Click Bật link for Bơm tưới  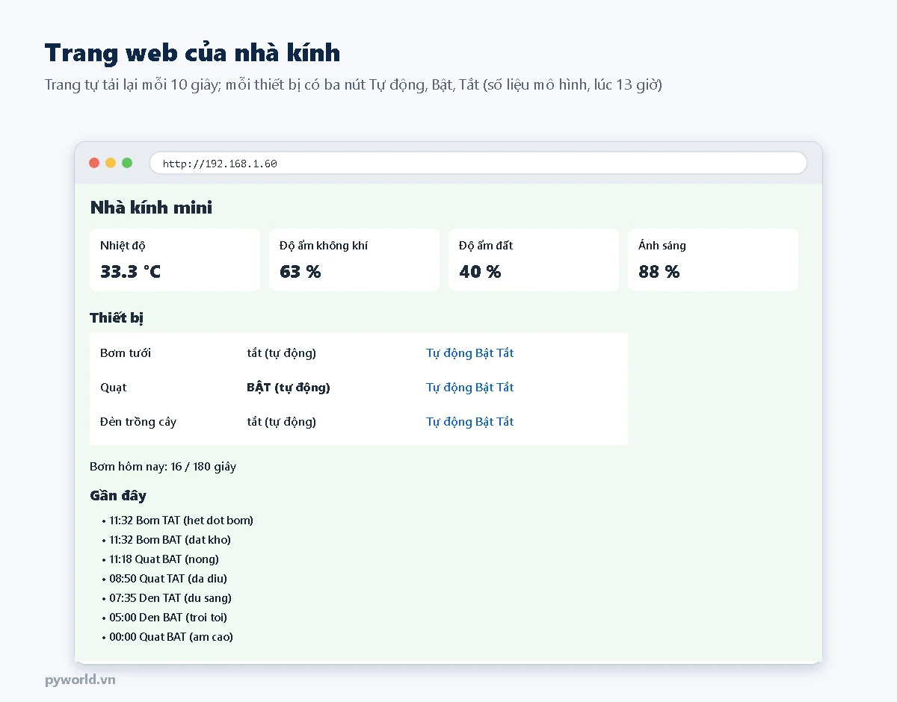484,353
